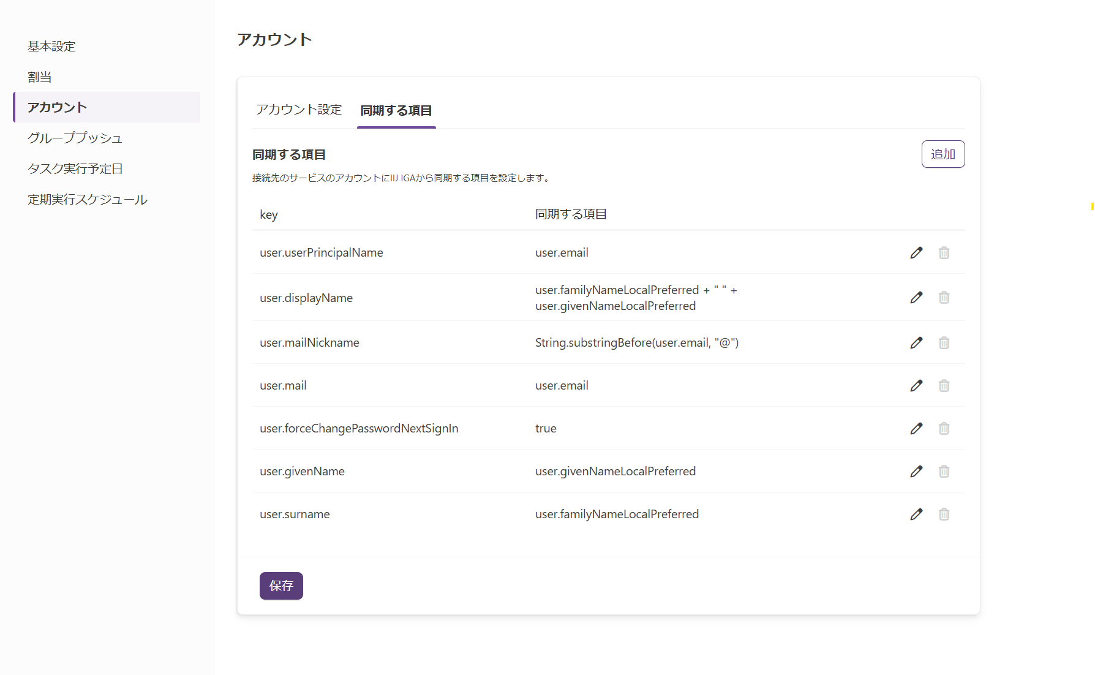Viewport: 1095px width, 675px height.
Task: Go to グループプッシュ in sidebar
Action: (x=75, y=138)
